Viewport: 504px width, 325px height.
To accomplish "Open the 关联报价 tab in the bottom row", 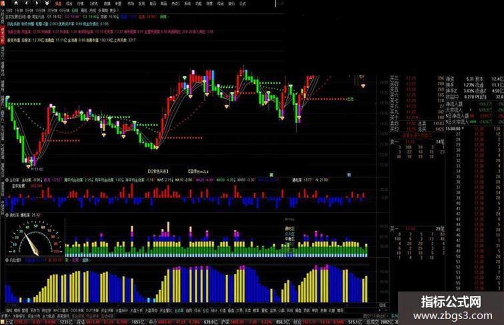I will [19, 316].
